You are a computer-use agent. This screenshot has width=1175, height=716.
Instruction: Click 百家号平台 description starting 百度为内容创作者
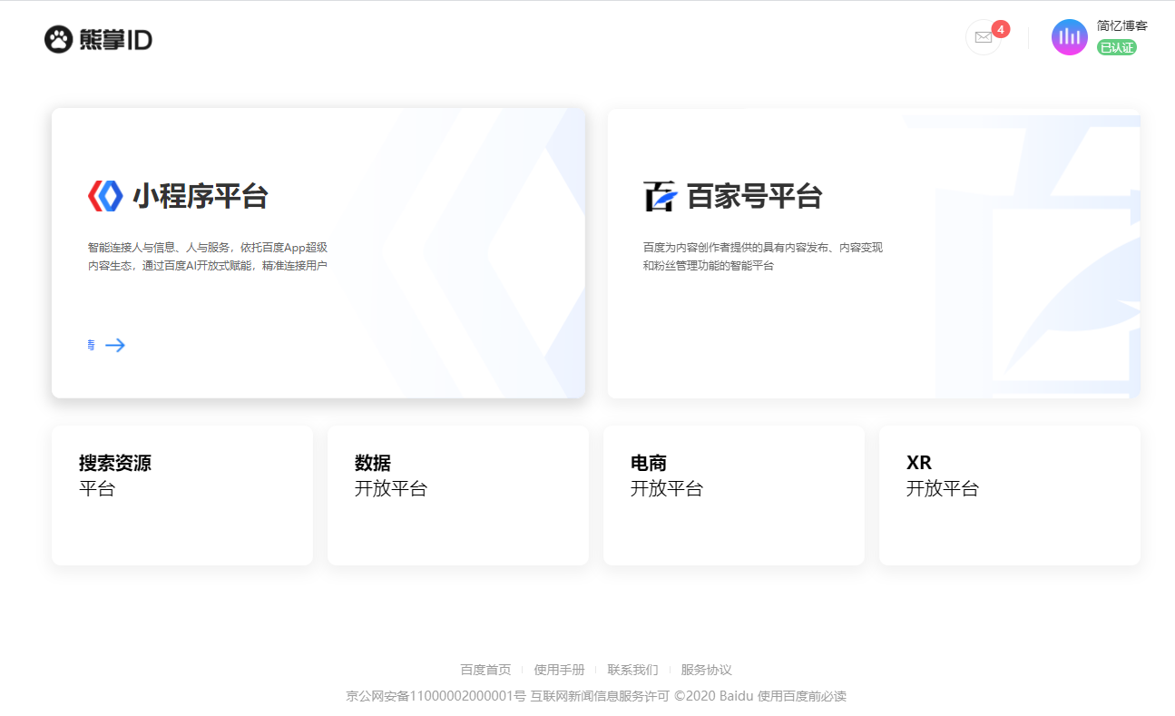click(x=763, y=256)
